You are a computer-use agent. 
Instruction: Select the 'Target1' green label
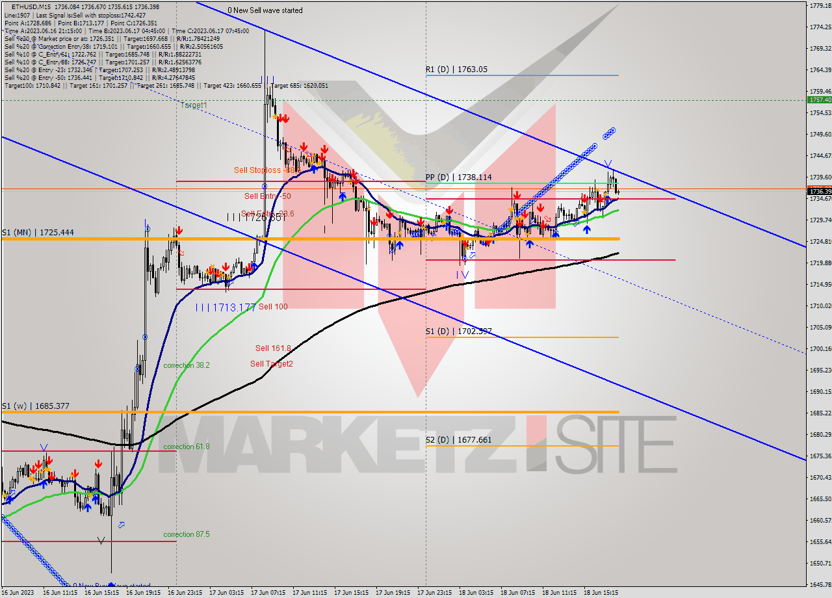pos(194,105)
